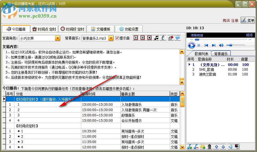Click the trash can icon

(x=210, y=147)
